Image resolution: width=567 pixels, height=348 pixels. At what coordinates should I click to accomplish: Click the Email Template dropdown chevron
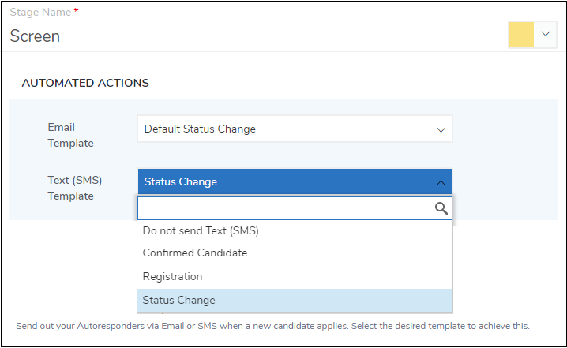(441, 129)
